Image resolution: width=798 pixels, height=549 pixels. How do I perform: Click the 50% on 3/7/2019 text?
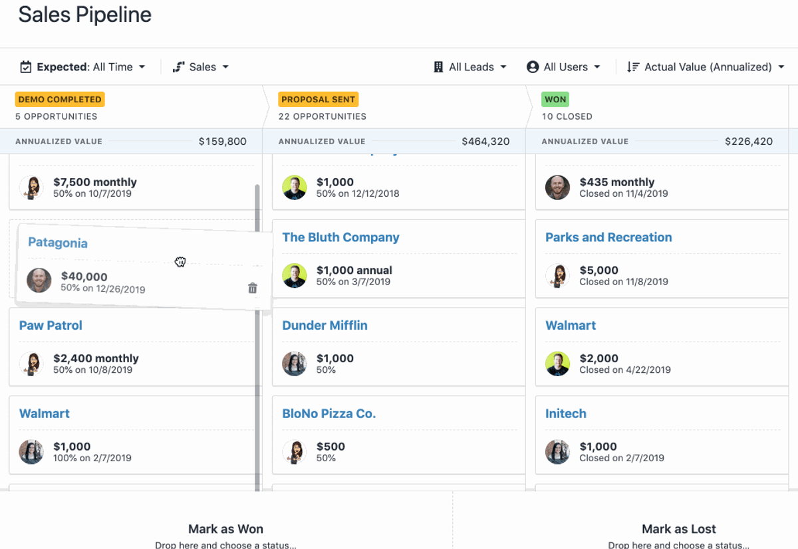click(353, 282)
